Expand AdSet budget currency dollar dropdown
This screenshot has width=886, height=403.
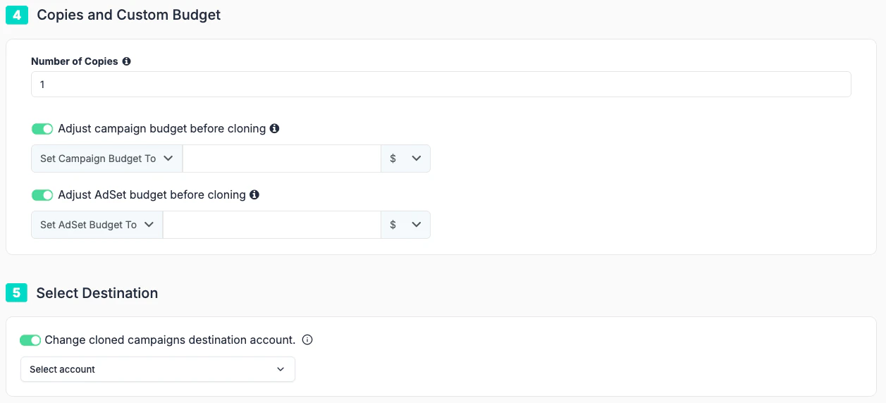coord(406,225)
